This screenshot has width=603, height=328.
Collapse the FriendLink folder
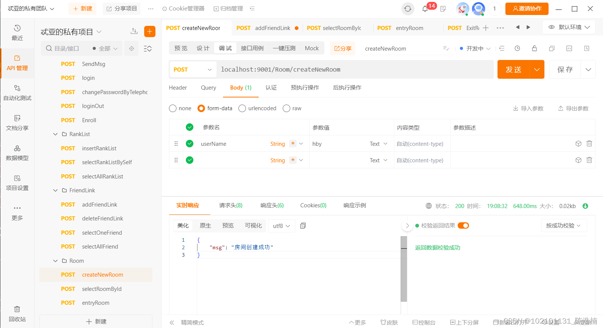(x=55, y=190)
